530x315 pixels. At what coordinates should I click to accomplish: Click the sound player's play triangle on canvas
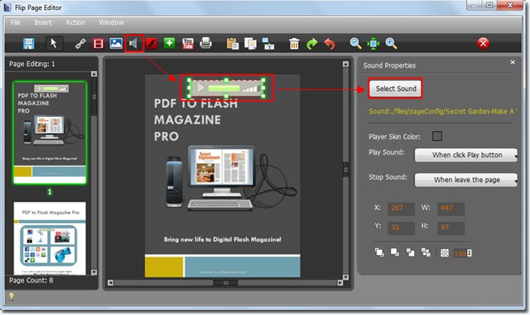(200, 88)
